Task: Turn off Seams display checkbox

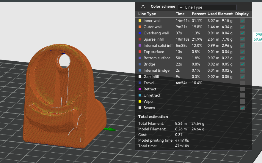Action: click(242, 108)
